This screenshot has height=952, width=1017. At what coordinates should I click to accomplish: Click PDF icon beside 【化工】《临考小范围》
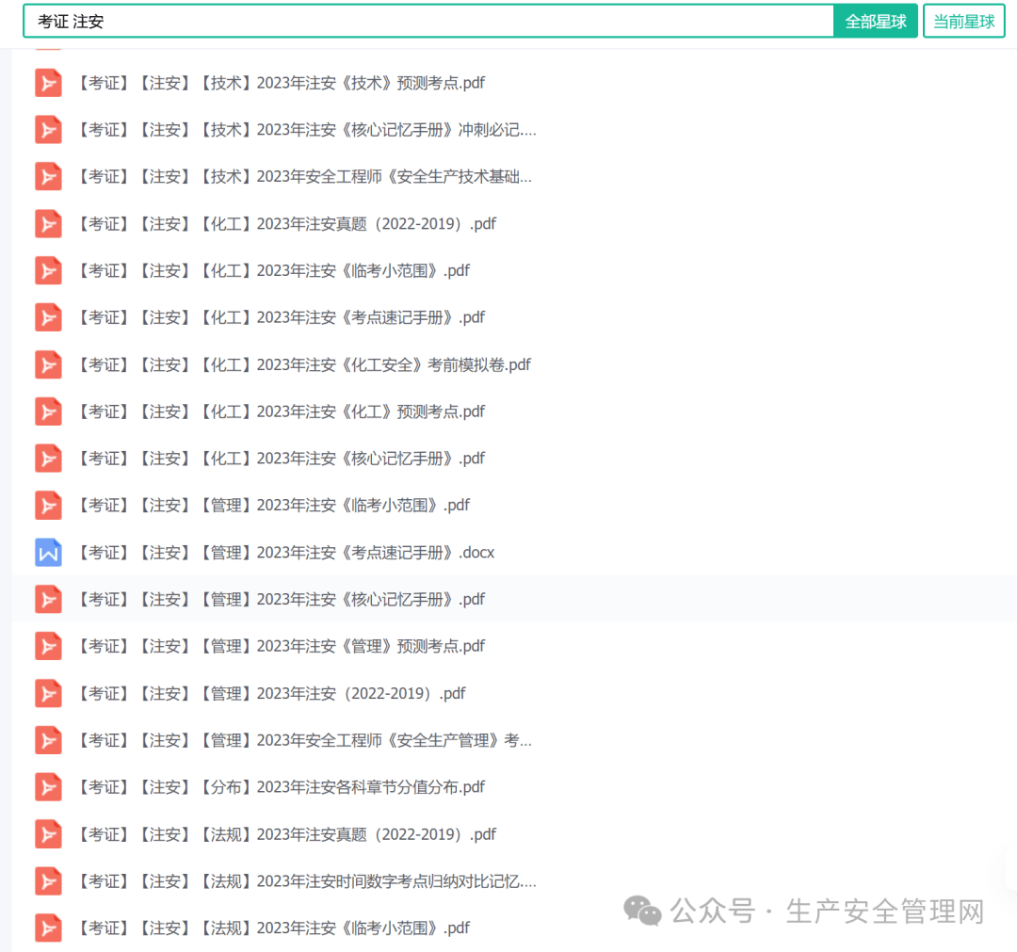[48, 271]
